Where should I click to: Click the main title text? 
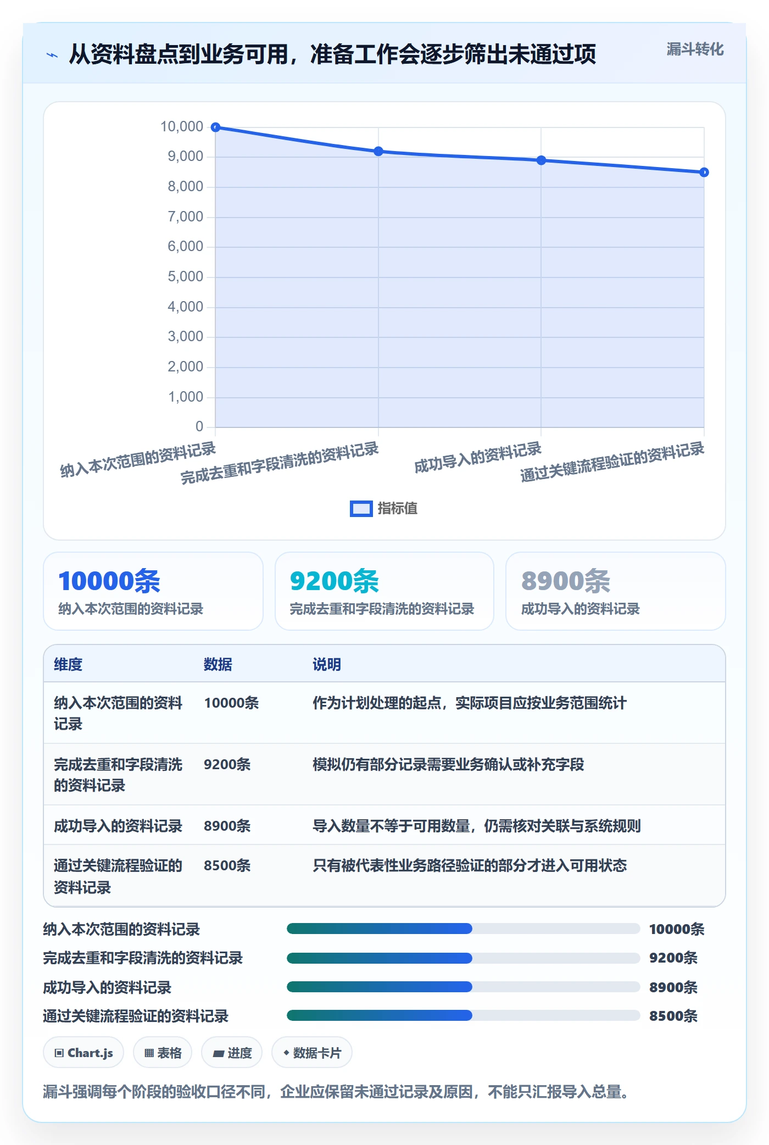pyautogui.click(x=332, y=54)
